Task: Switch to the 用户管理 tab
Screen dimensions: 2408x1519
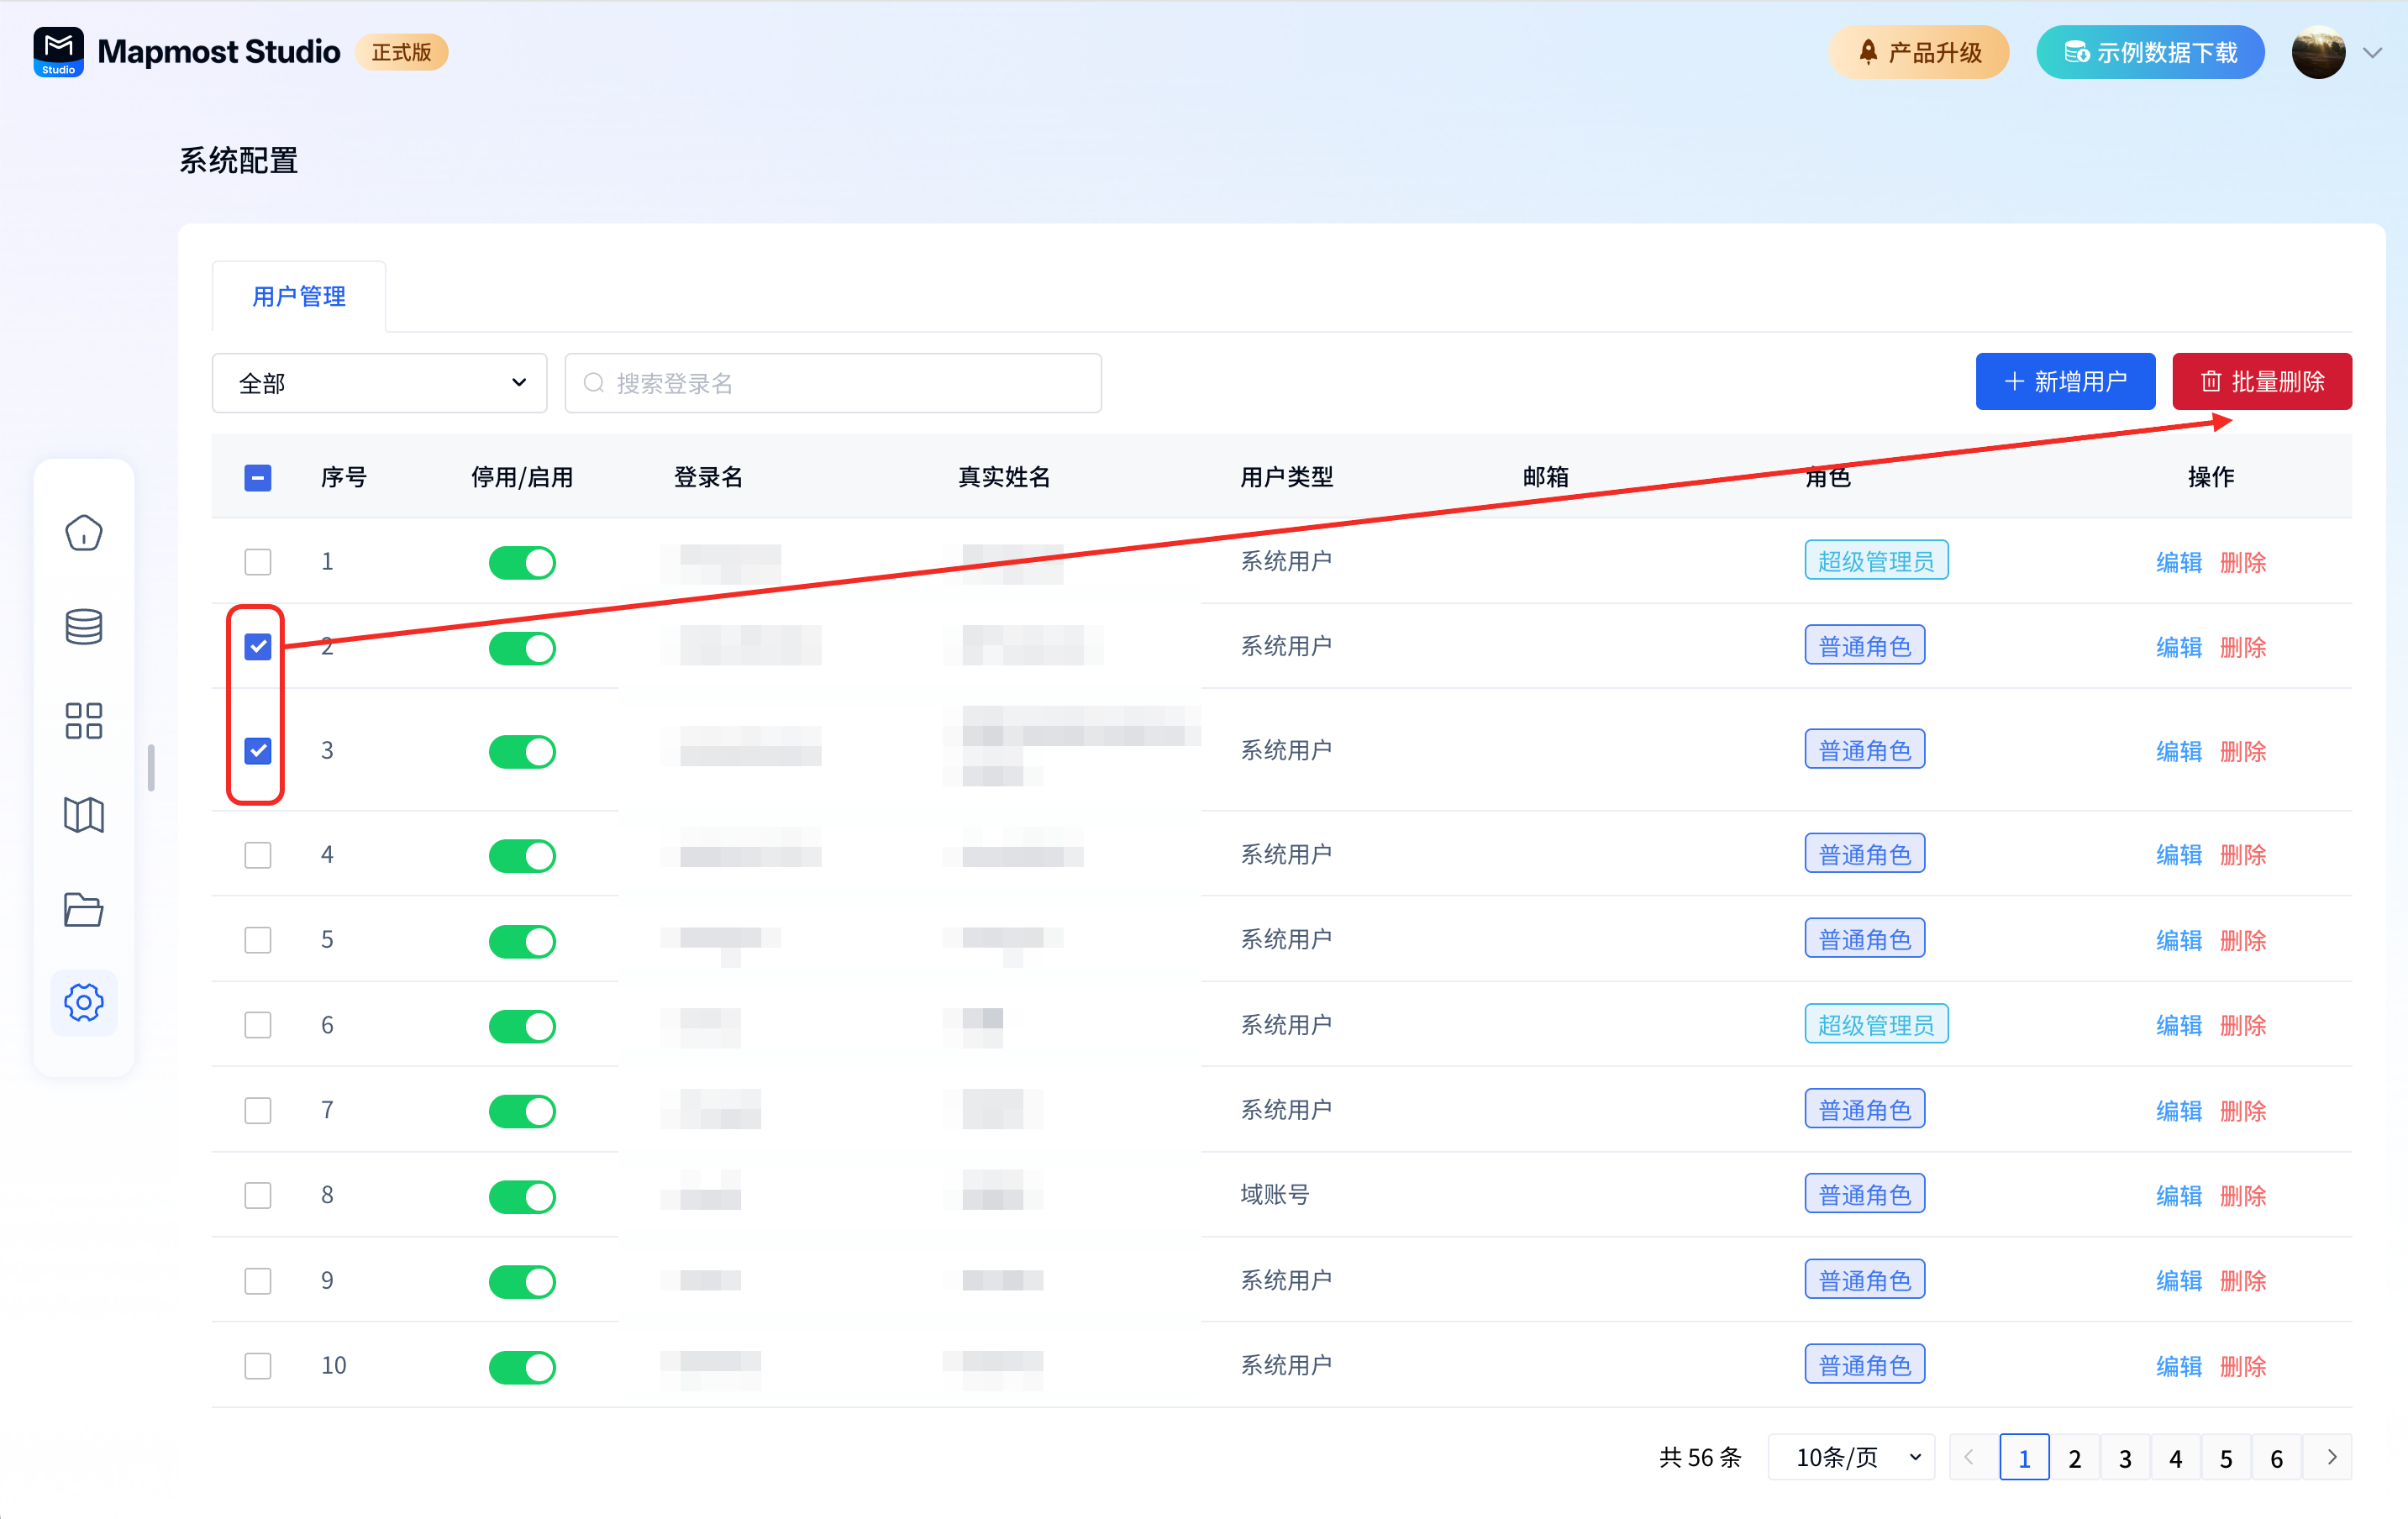Action: [299, 297]
